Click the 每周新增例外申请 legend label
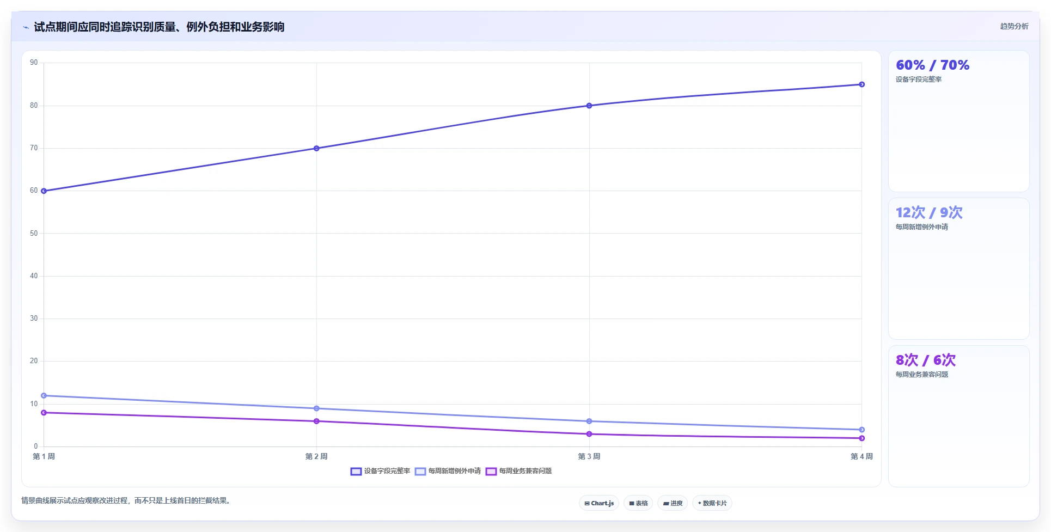Image resolution: width=1051 pixels, height=532 pixels. coord(455,471)
